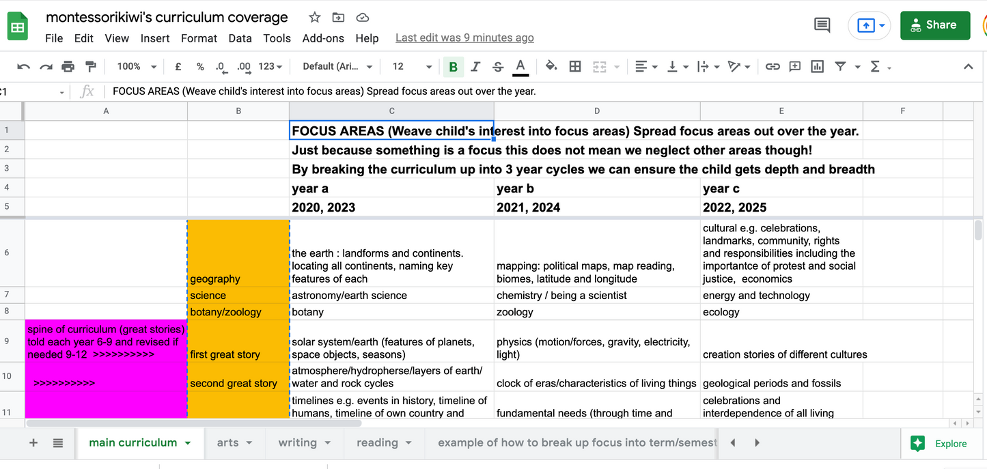Toggle bold formatting

[x=452, y=66]
